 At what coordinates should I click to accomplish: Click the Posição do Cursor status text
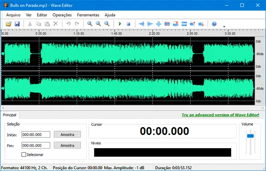pyautogui.click(x=78, y=168)
